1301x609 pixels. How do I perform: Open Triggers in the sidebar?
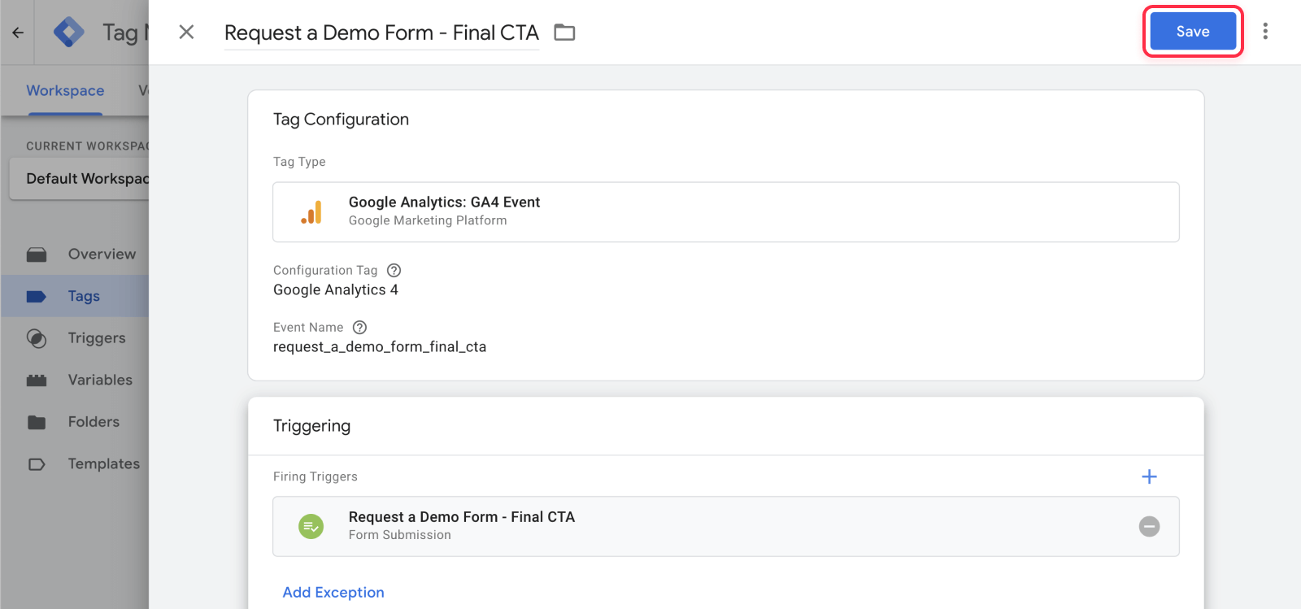(96, 338)
